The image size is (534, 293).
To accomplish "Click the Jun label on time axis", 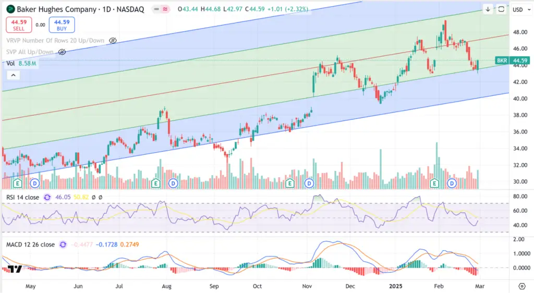I will [x=78, y=286].
